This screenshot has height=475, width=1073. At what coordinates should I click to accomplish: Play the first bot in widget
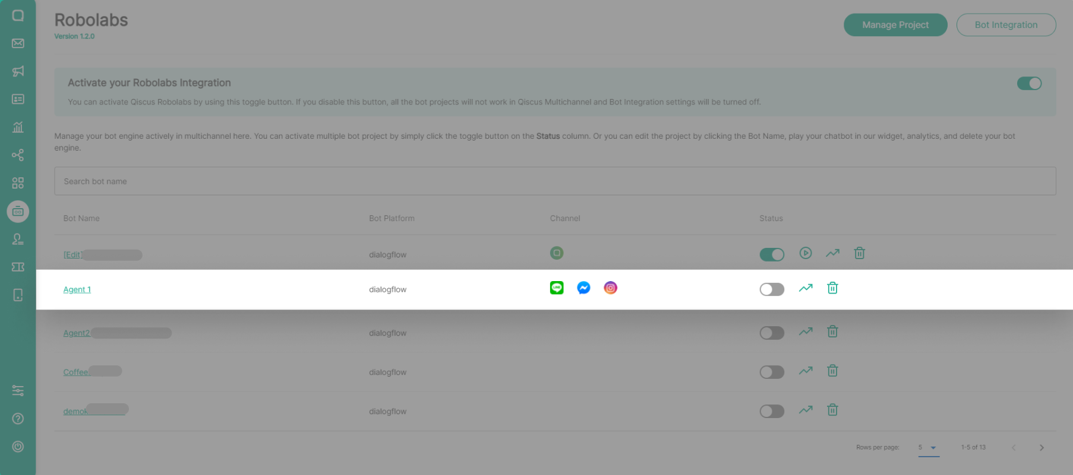(806, 253)
